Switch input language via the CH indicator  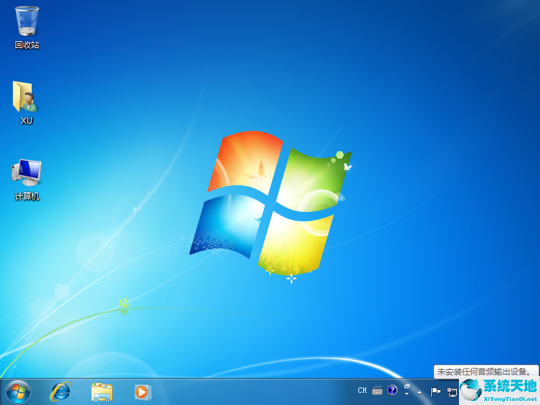(362, 390)
